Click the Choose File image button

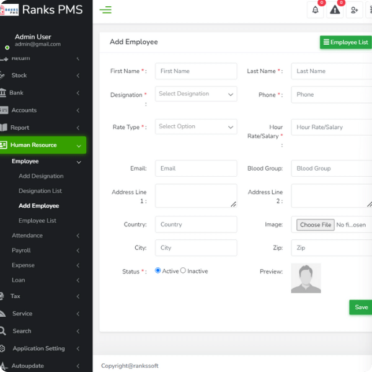[316, 225]
